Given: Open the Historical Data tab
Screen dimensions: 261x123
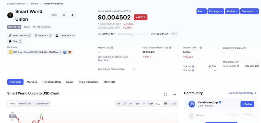Looking at the screenshot, I should 51,82.
